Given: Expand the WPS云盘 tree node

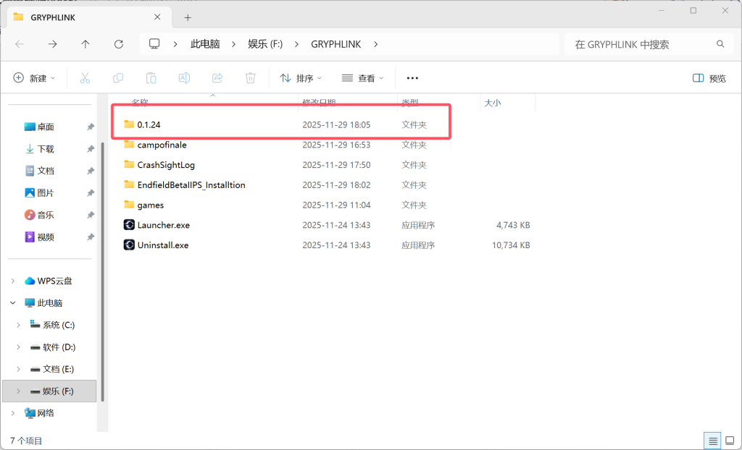Looking at the screenshot, I should (x=13, y=280).
